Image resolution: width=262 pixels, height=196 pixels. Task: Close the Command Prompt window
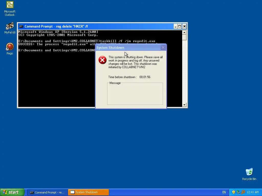pos(184,26)
